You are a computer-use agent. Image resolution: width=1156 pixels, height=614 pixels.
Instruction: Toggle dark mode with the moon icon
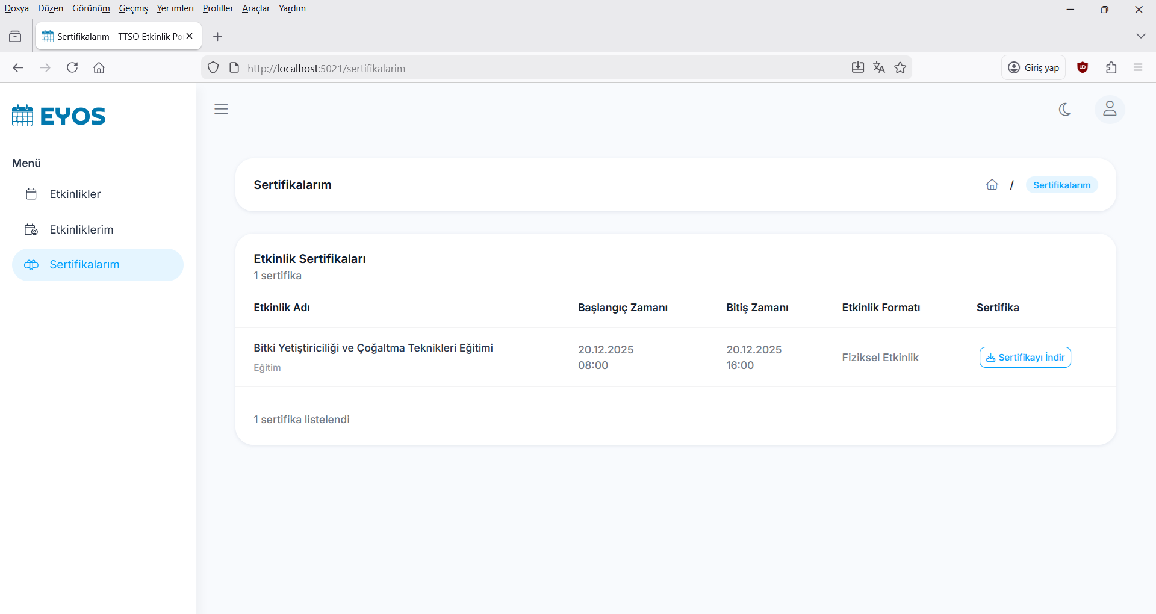coord(1064,110)
